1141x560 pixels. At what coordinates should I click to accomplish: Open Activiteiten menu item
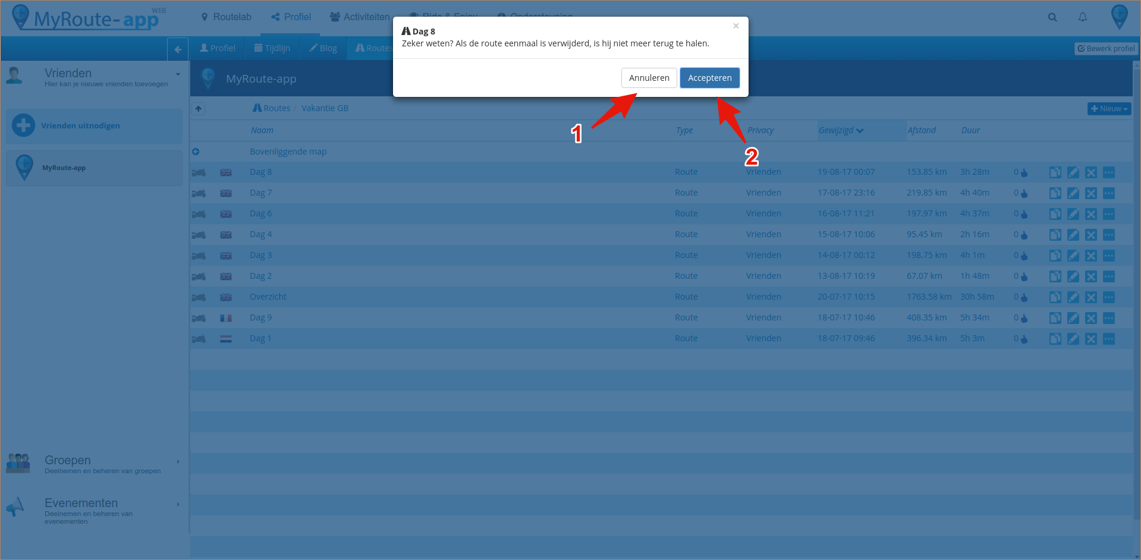coord(360,17)
